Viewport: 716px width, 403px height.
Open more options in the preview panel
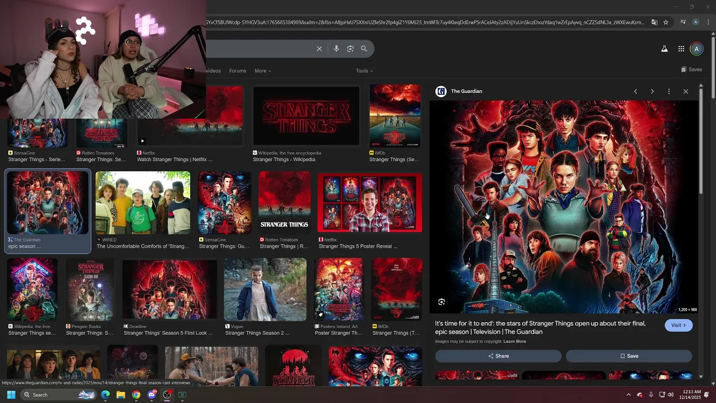[669, 91]
